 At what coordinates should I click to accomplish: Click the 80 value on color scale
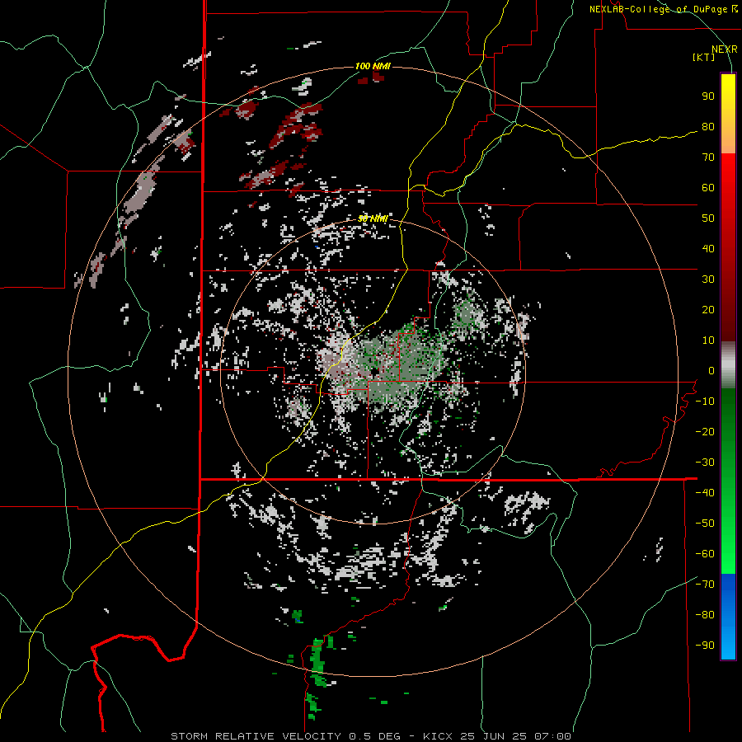coord(708,126)
